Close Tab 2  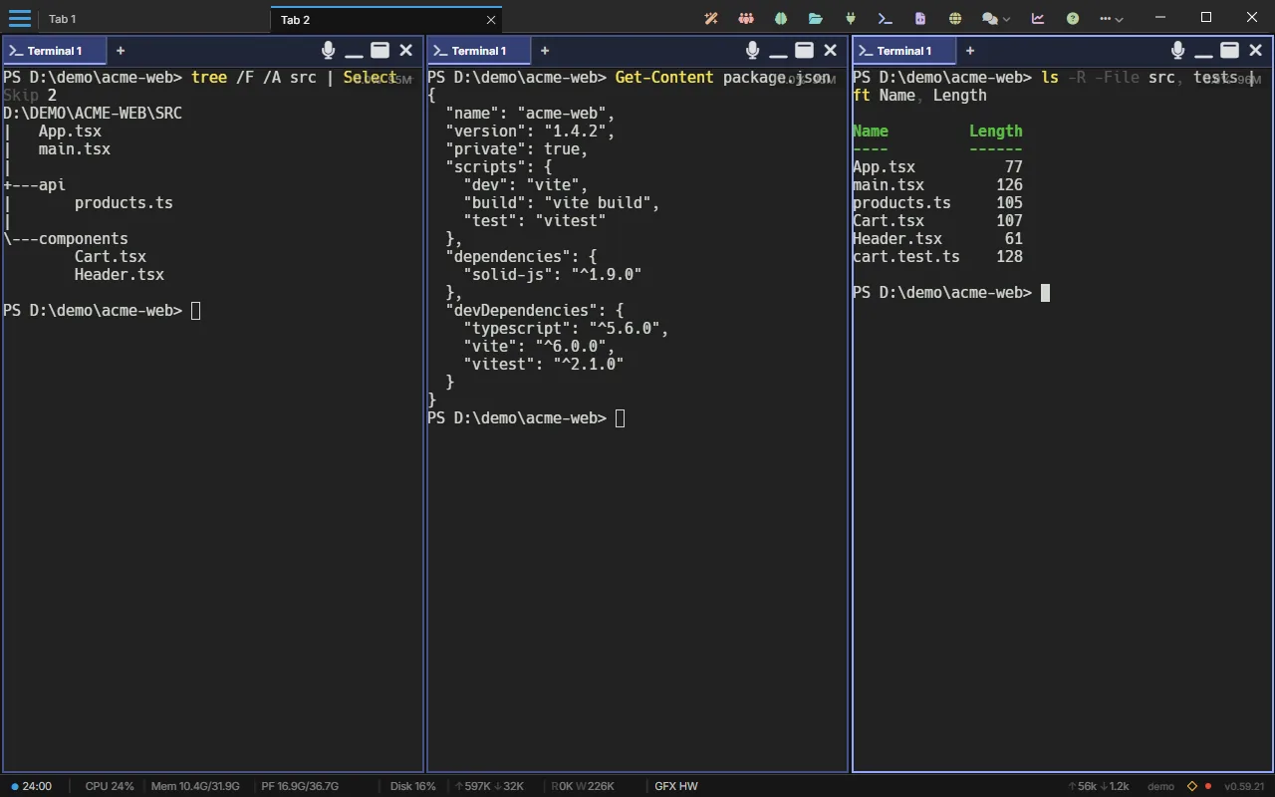[x=491, y=20]
